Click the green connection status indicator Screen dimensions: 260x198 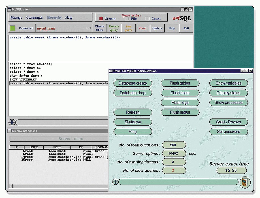(x=12, y=28)
